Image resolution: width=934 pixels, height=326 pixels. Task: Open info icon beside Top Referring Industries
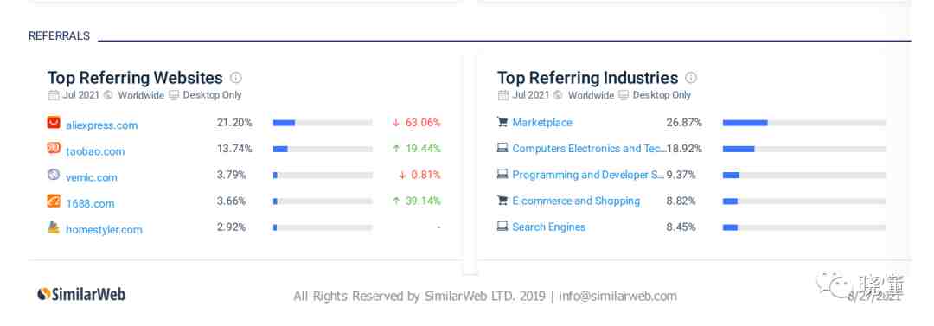click(x=691, y=78)
